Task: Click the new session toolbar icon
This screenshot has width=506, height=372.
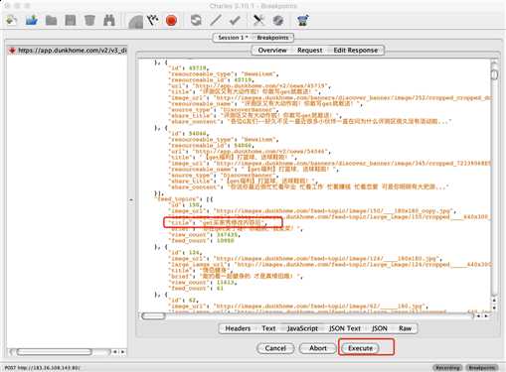Action: click(12, 20)
